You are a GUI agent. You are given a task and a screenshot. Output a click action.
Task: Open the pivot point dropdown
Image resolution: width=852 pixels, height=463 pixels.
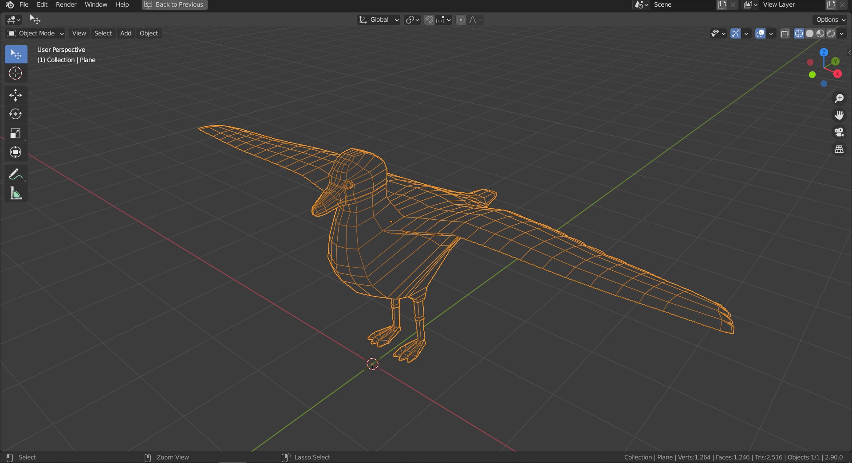[x=412, y=19]
